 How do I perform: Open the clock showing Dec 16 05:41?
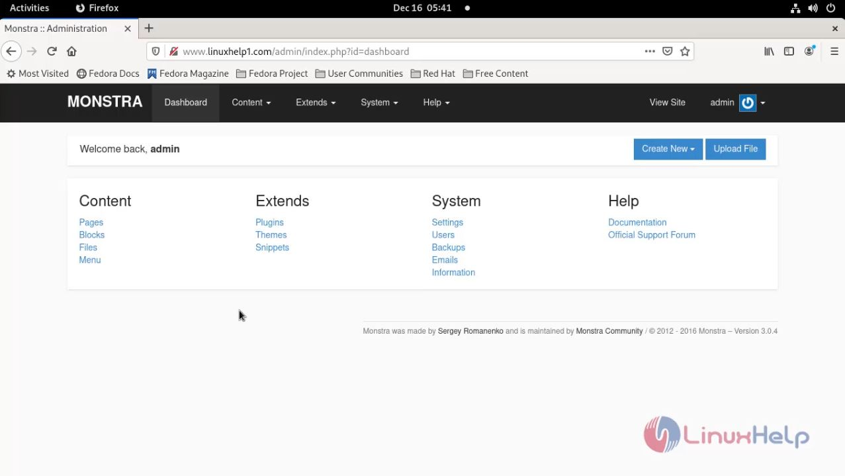[422, 8]
